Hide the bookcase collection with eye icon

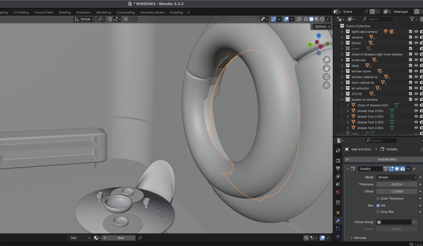click(416, 60)
